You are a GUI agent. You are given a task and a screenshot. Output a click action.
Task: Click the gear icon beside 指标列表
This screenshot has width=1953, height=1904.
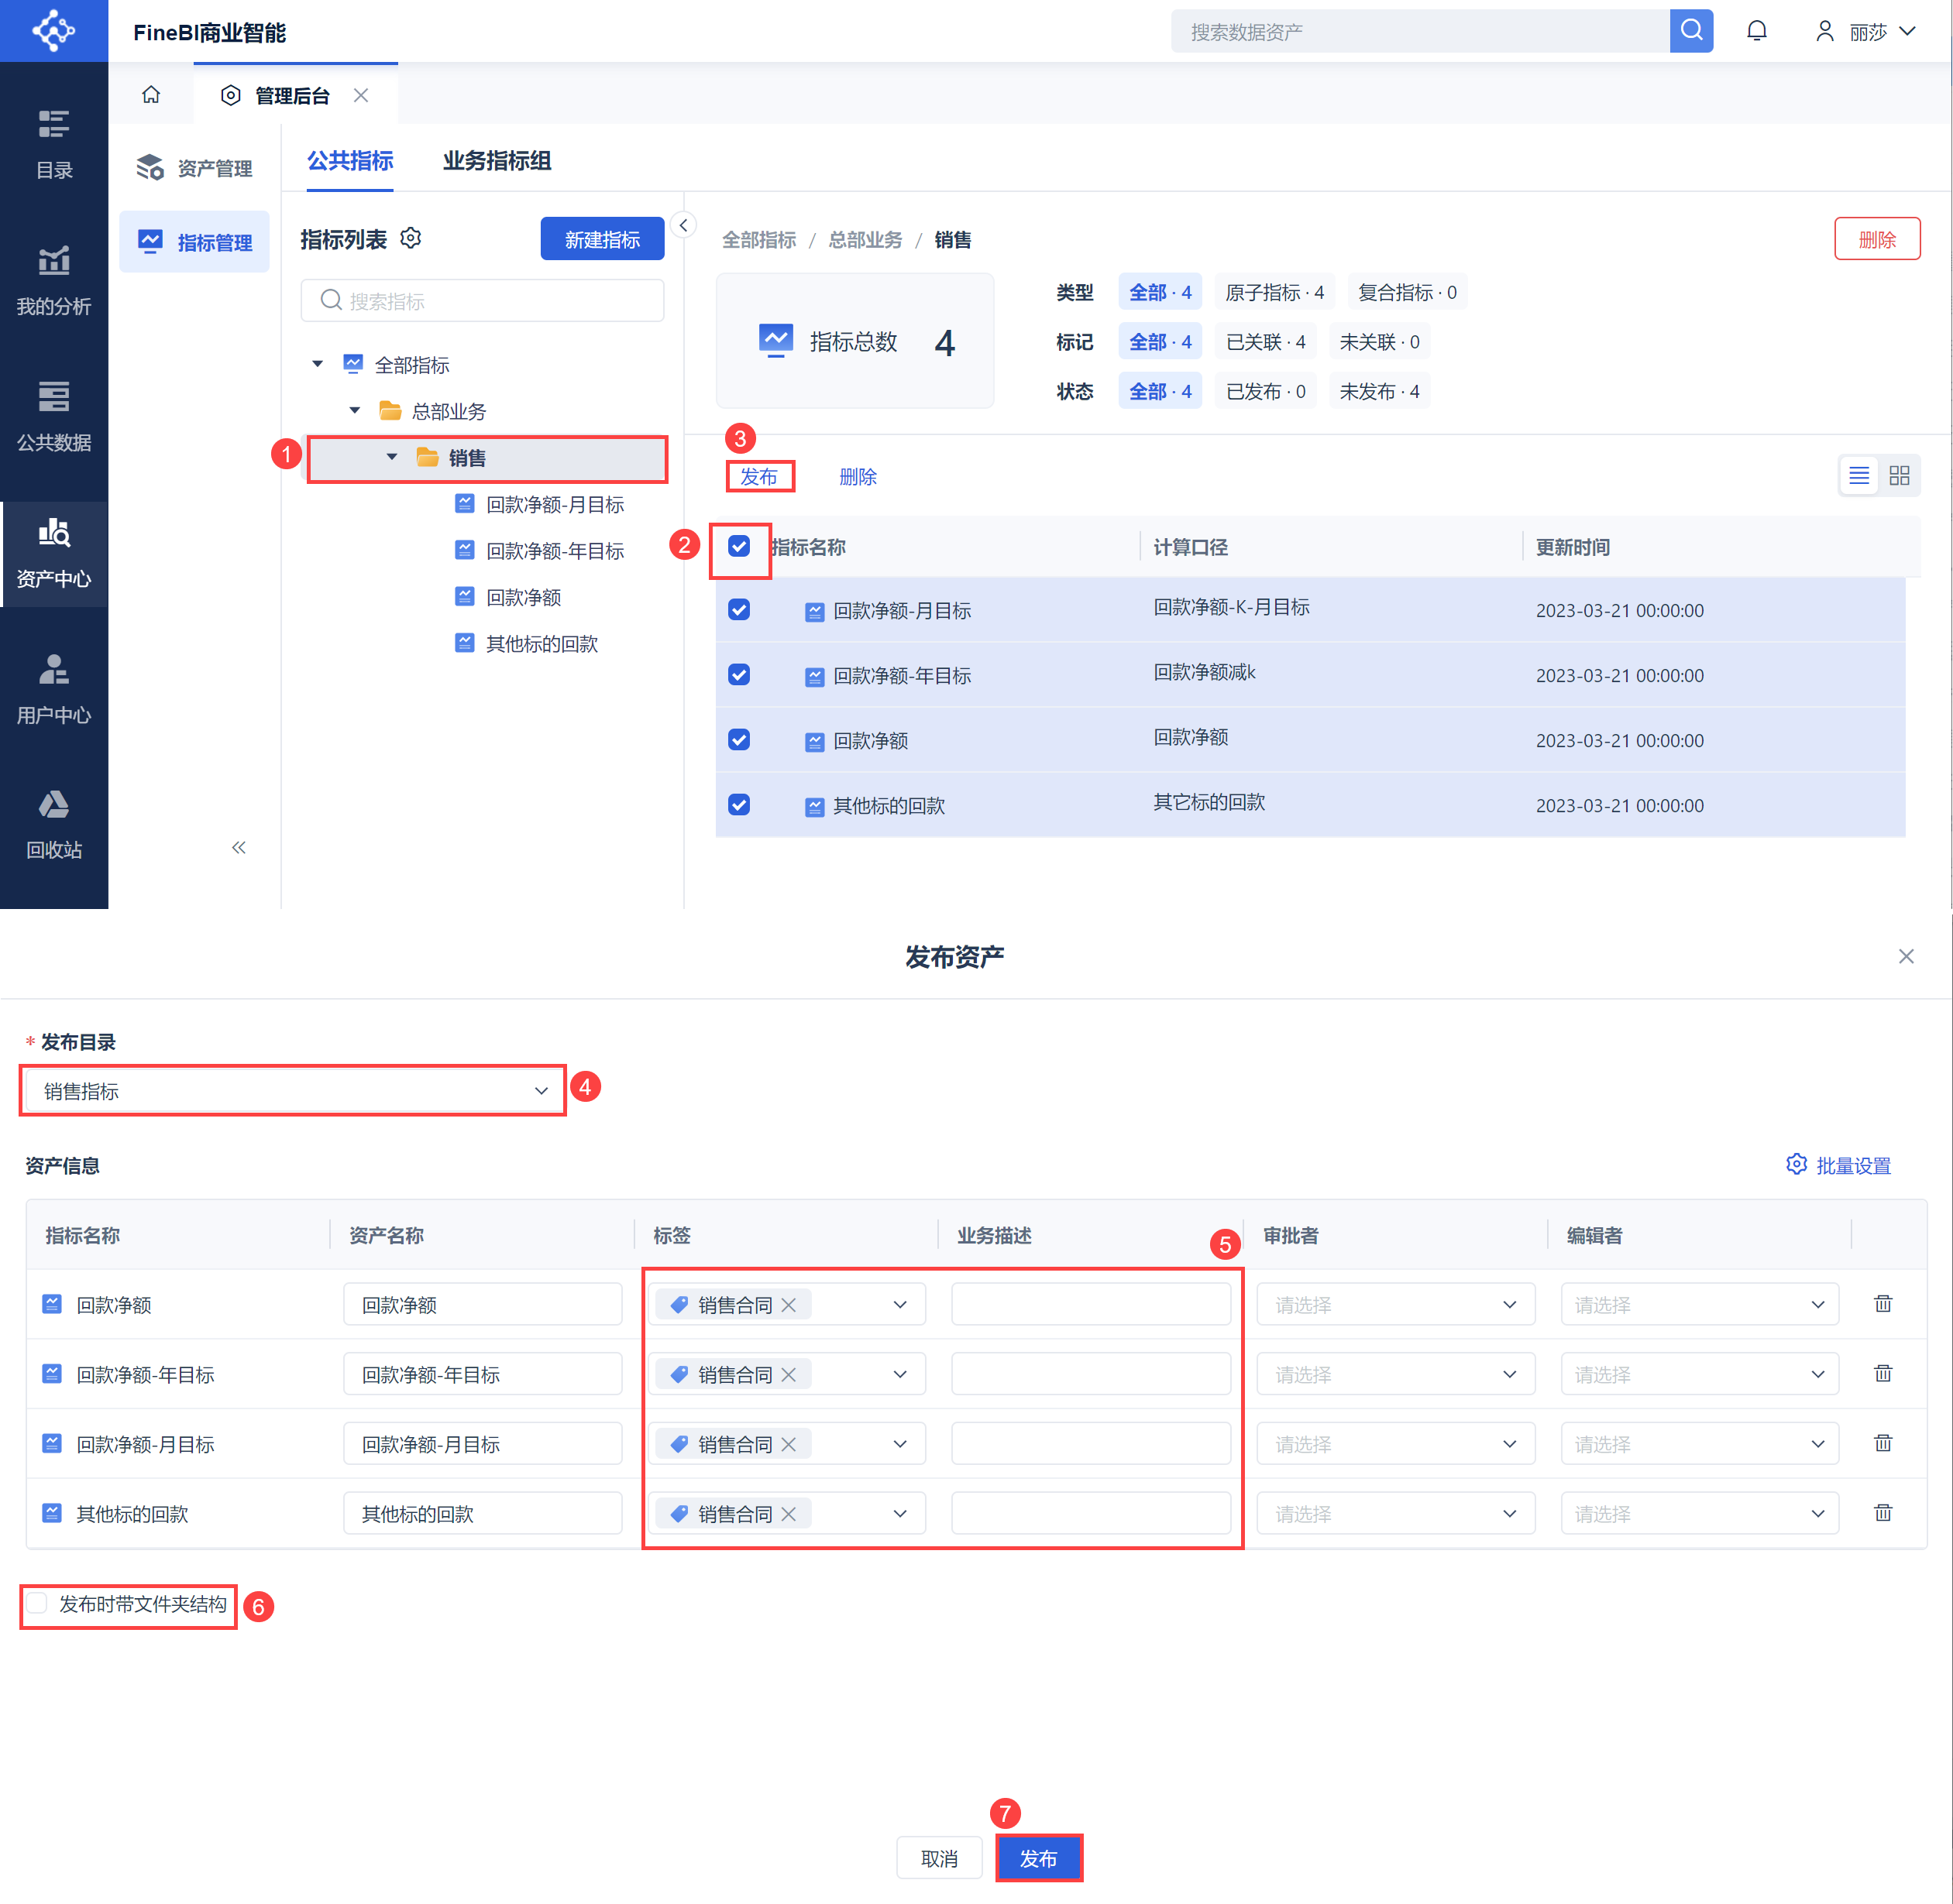(411, 238)
